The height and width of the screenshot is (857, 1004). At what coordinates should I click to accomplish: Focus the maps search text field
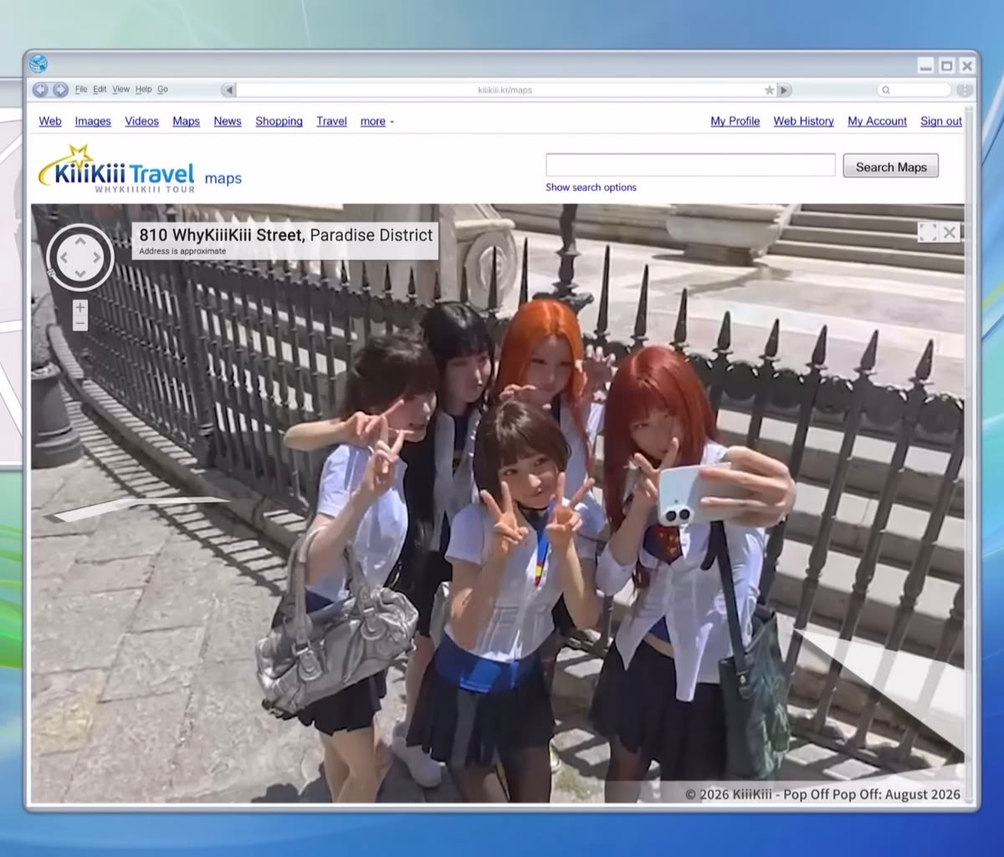click(690, 165)
